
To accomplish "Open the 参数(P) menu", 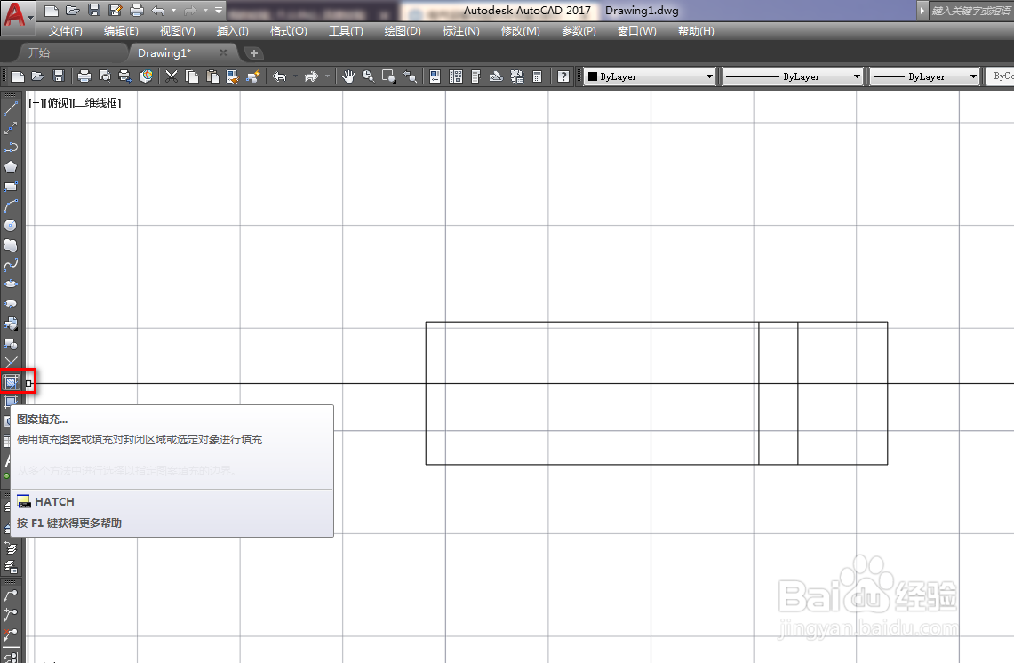I will point(579,31).
